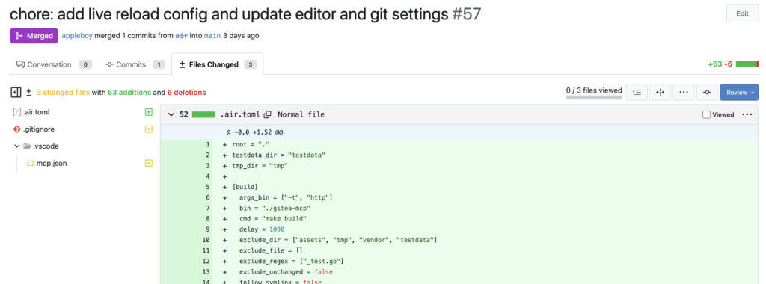Click the added-file status icon for .air.toml
Viewport: 766px width, 284px height.
[x=149, y=112]
